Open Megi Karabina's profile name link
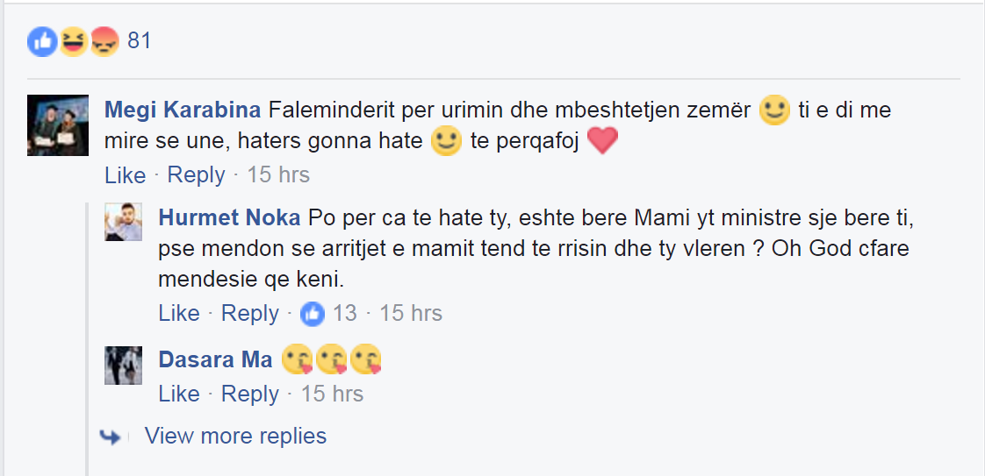This screenshot has width=985, height=476. pyautogui.click(x=183, y=111)
